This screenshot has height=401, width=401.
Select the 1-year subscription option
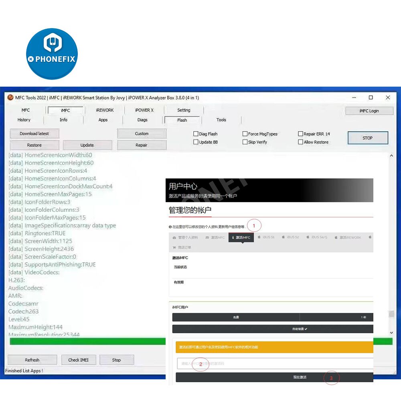pyautogui.click(x=337, y=317)
